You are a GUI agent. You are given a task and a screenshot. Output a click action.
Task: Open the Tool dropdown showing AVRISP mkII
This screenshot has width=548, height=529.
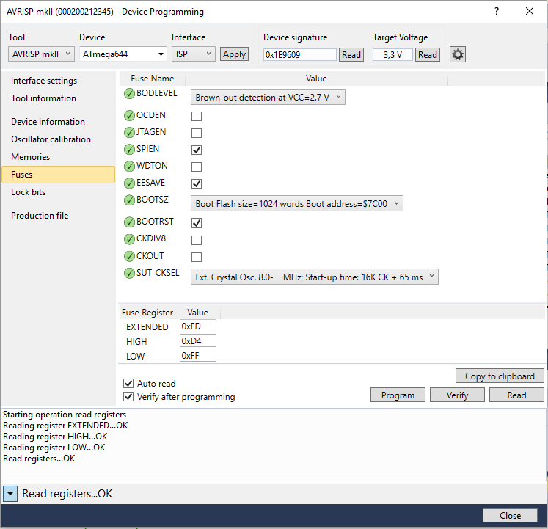pos(41,54)
